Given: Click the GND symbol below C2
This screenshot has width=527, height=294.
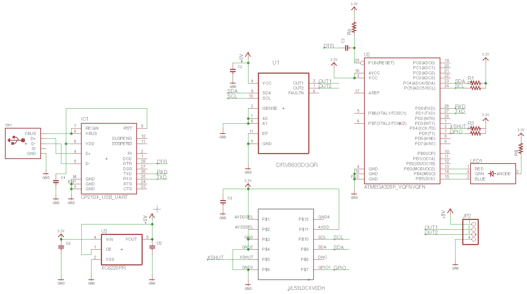Looking at the screenshot, I should tap(233, 85).
